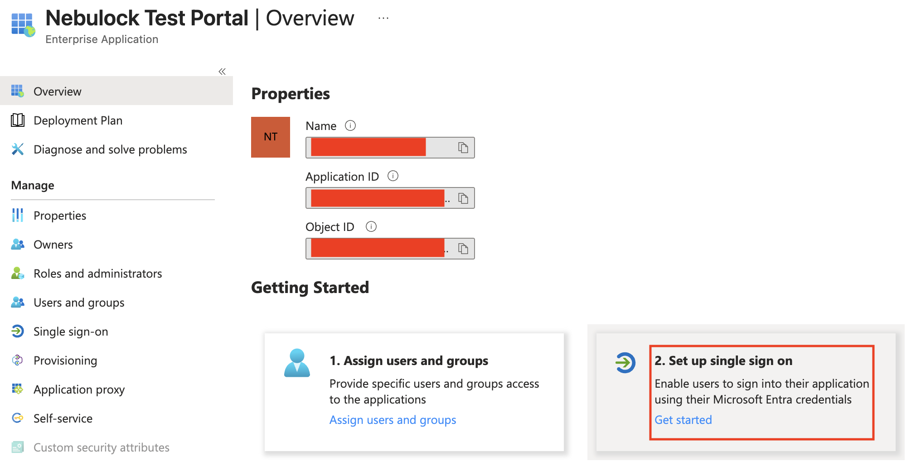Copy the Object ID to clipboard
This screenshot has height=471, width=921.
(463, 249)
